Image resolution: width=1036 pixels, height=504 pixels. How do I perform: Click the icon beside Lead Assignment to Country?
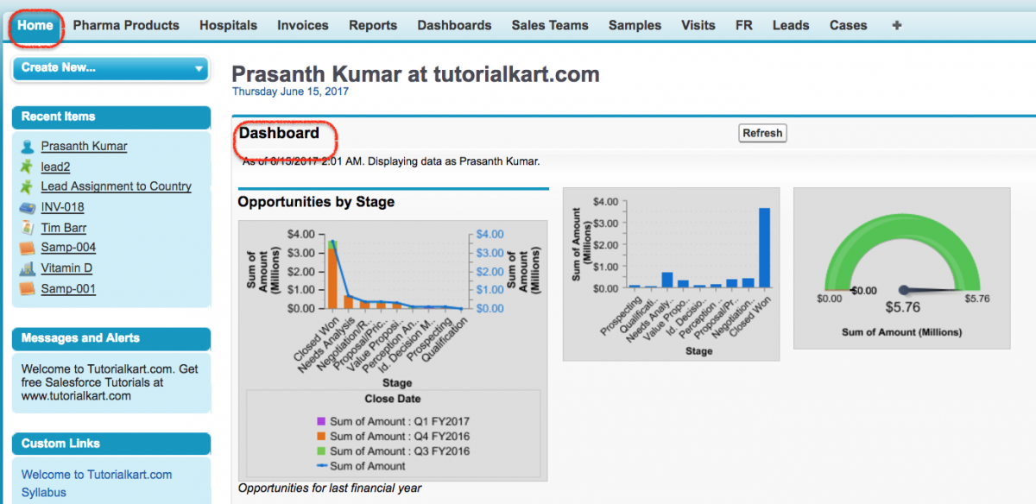27,186
